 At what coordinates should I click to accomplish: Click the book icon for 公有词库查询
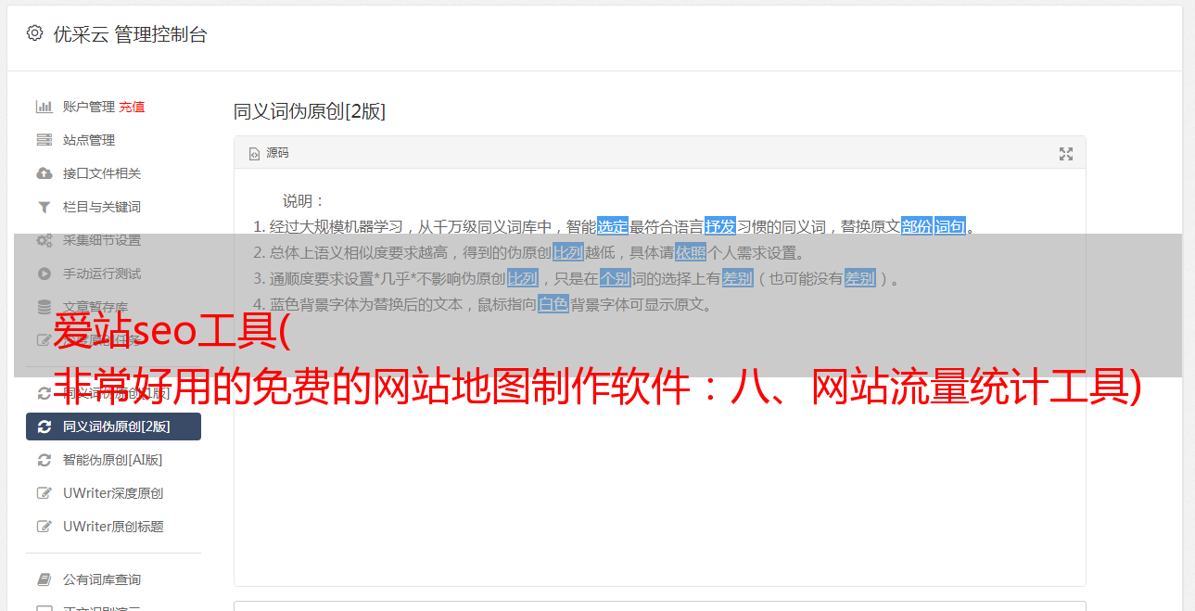coord(44,579)
